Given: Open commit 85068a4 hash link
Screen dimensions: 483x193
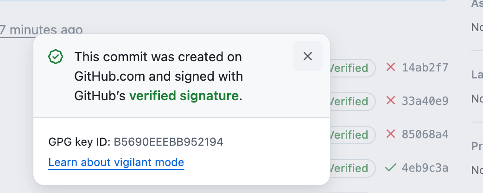Looking at the screenshot, I should coord(425,135).
